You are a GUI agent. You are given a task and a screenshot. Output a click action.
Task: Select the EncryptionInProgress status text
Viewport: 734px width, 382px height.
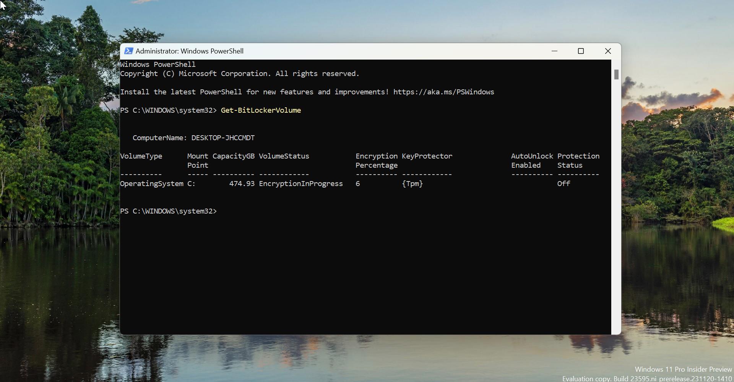click(301, 183)
